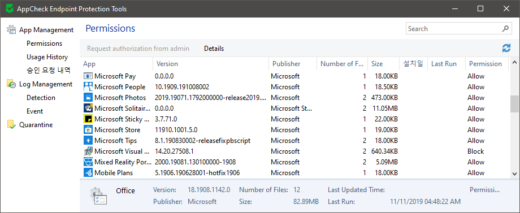Click the Microsoft People app icon
Screen dimensions: 520x213
(x=88, y=87)
